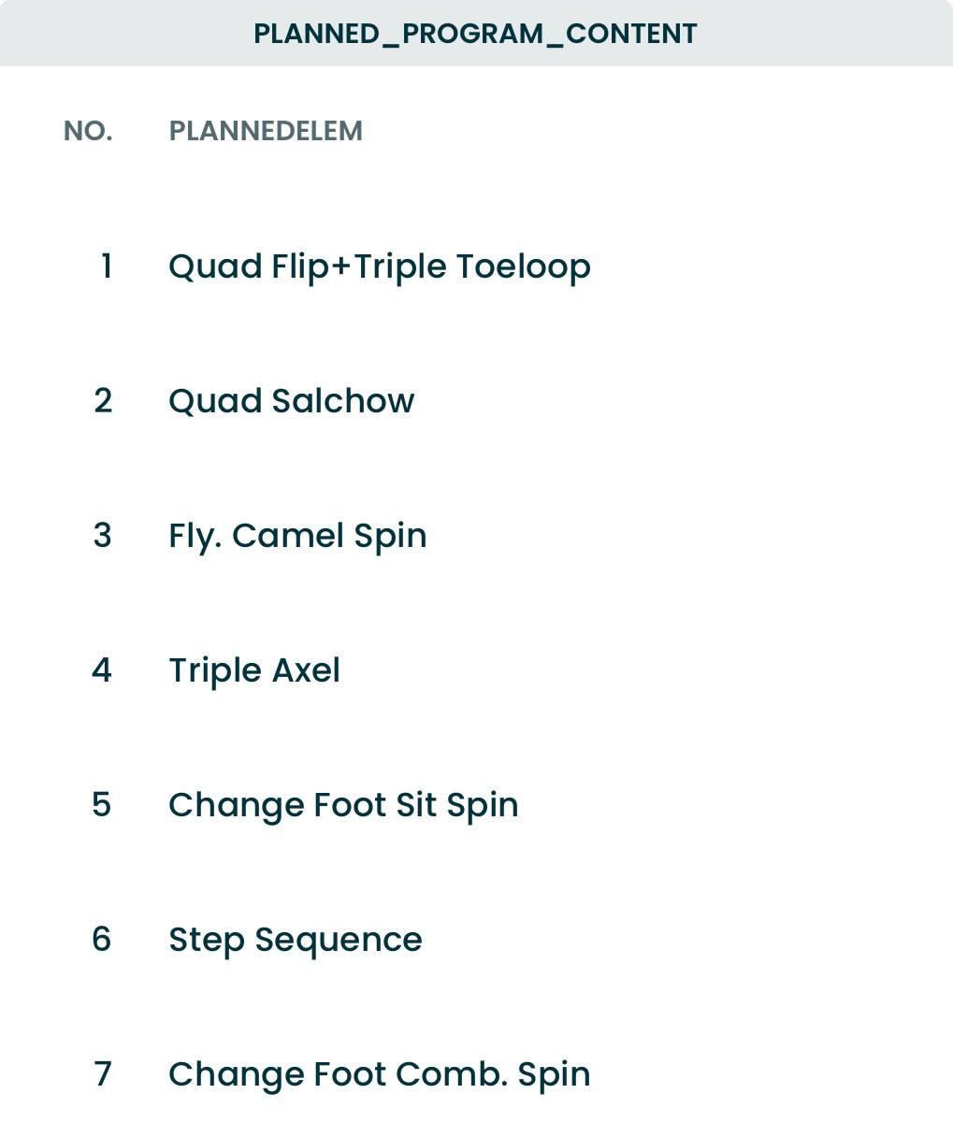Select row number 5
Viewport: 953px width, 1137px height.
102,805
